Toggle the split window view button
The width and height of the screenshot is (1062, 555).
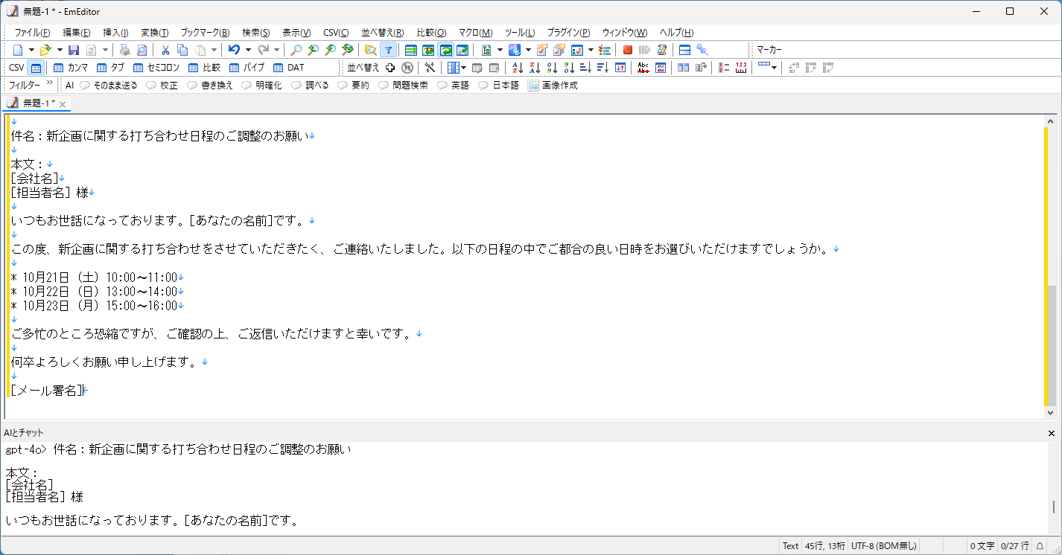[x=684, y=49]
